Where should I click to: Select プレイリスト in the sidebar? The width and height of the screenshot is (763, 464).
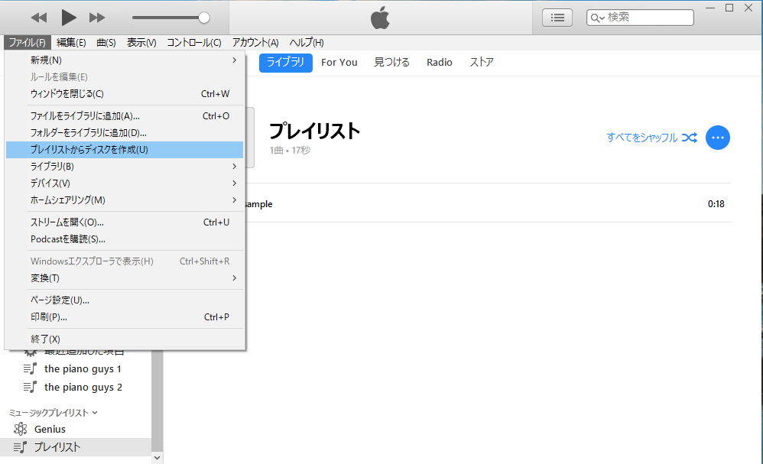point(57,447)
